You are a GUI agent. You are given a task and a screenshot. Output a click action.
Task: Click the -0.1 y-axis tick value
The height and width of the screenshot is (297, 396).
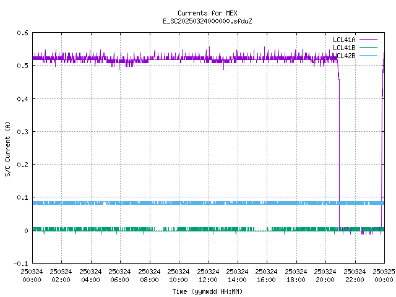coord(20,264)
